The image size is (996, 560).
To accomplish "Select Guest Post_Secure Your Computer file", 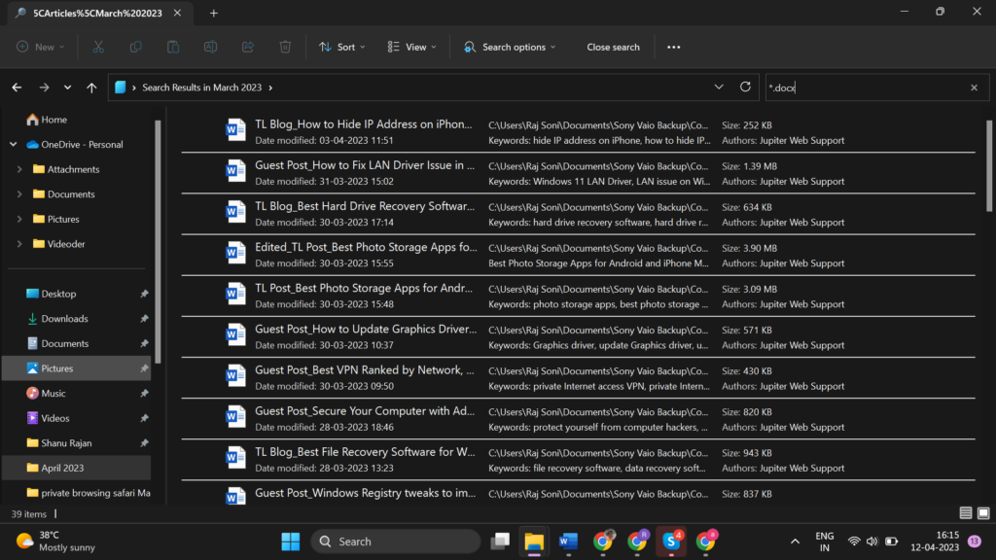I will coord(578,418).
